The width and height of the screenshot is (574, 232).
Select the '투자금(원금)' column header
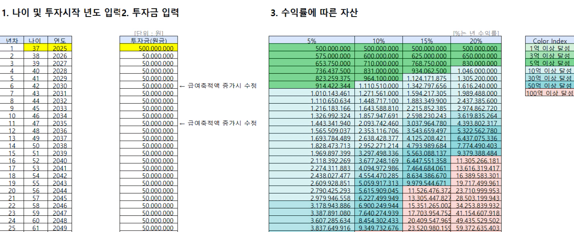click(x=146, y=40)
